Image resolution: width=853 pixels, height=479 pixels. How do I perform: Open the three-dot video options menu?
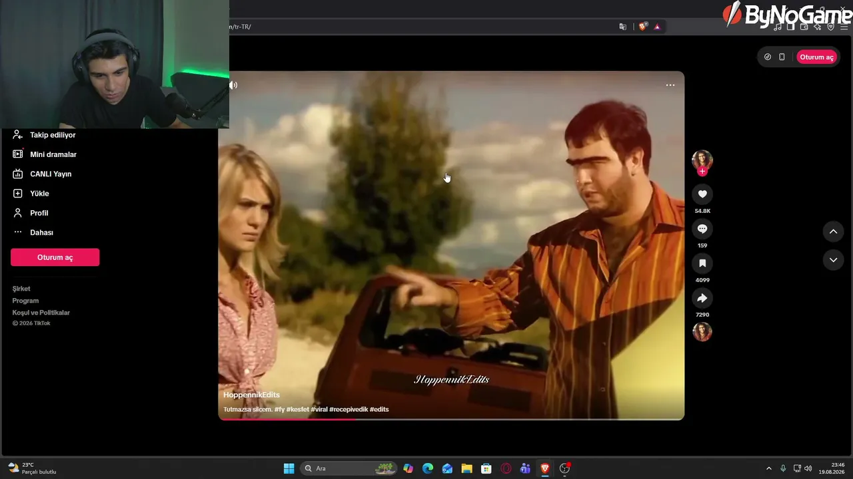click(x=670, y=85)
